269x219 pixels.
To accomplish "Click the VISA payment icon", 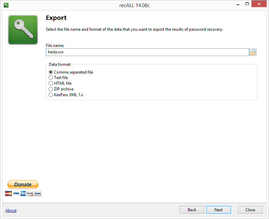I will (16, 193).
